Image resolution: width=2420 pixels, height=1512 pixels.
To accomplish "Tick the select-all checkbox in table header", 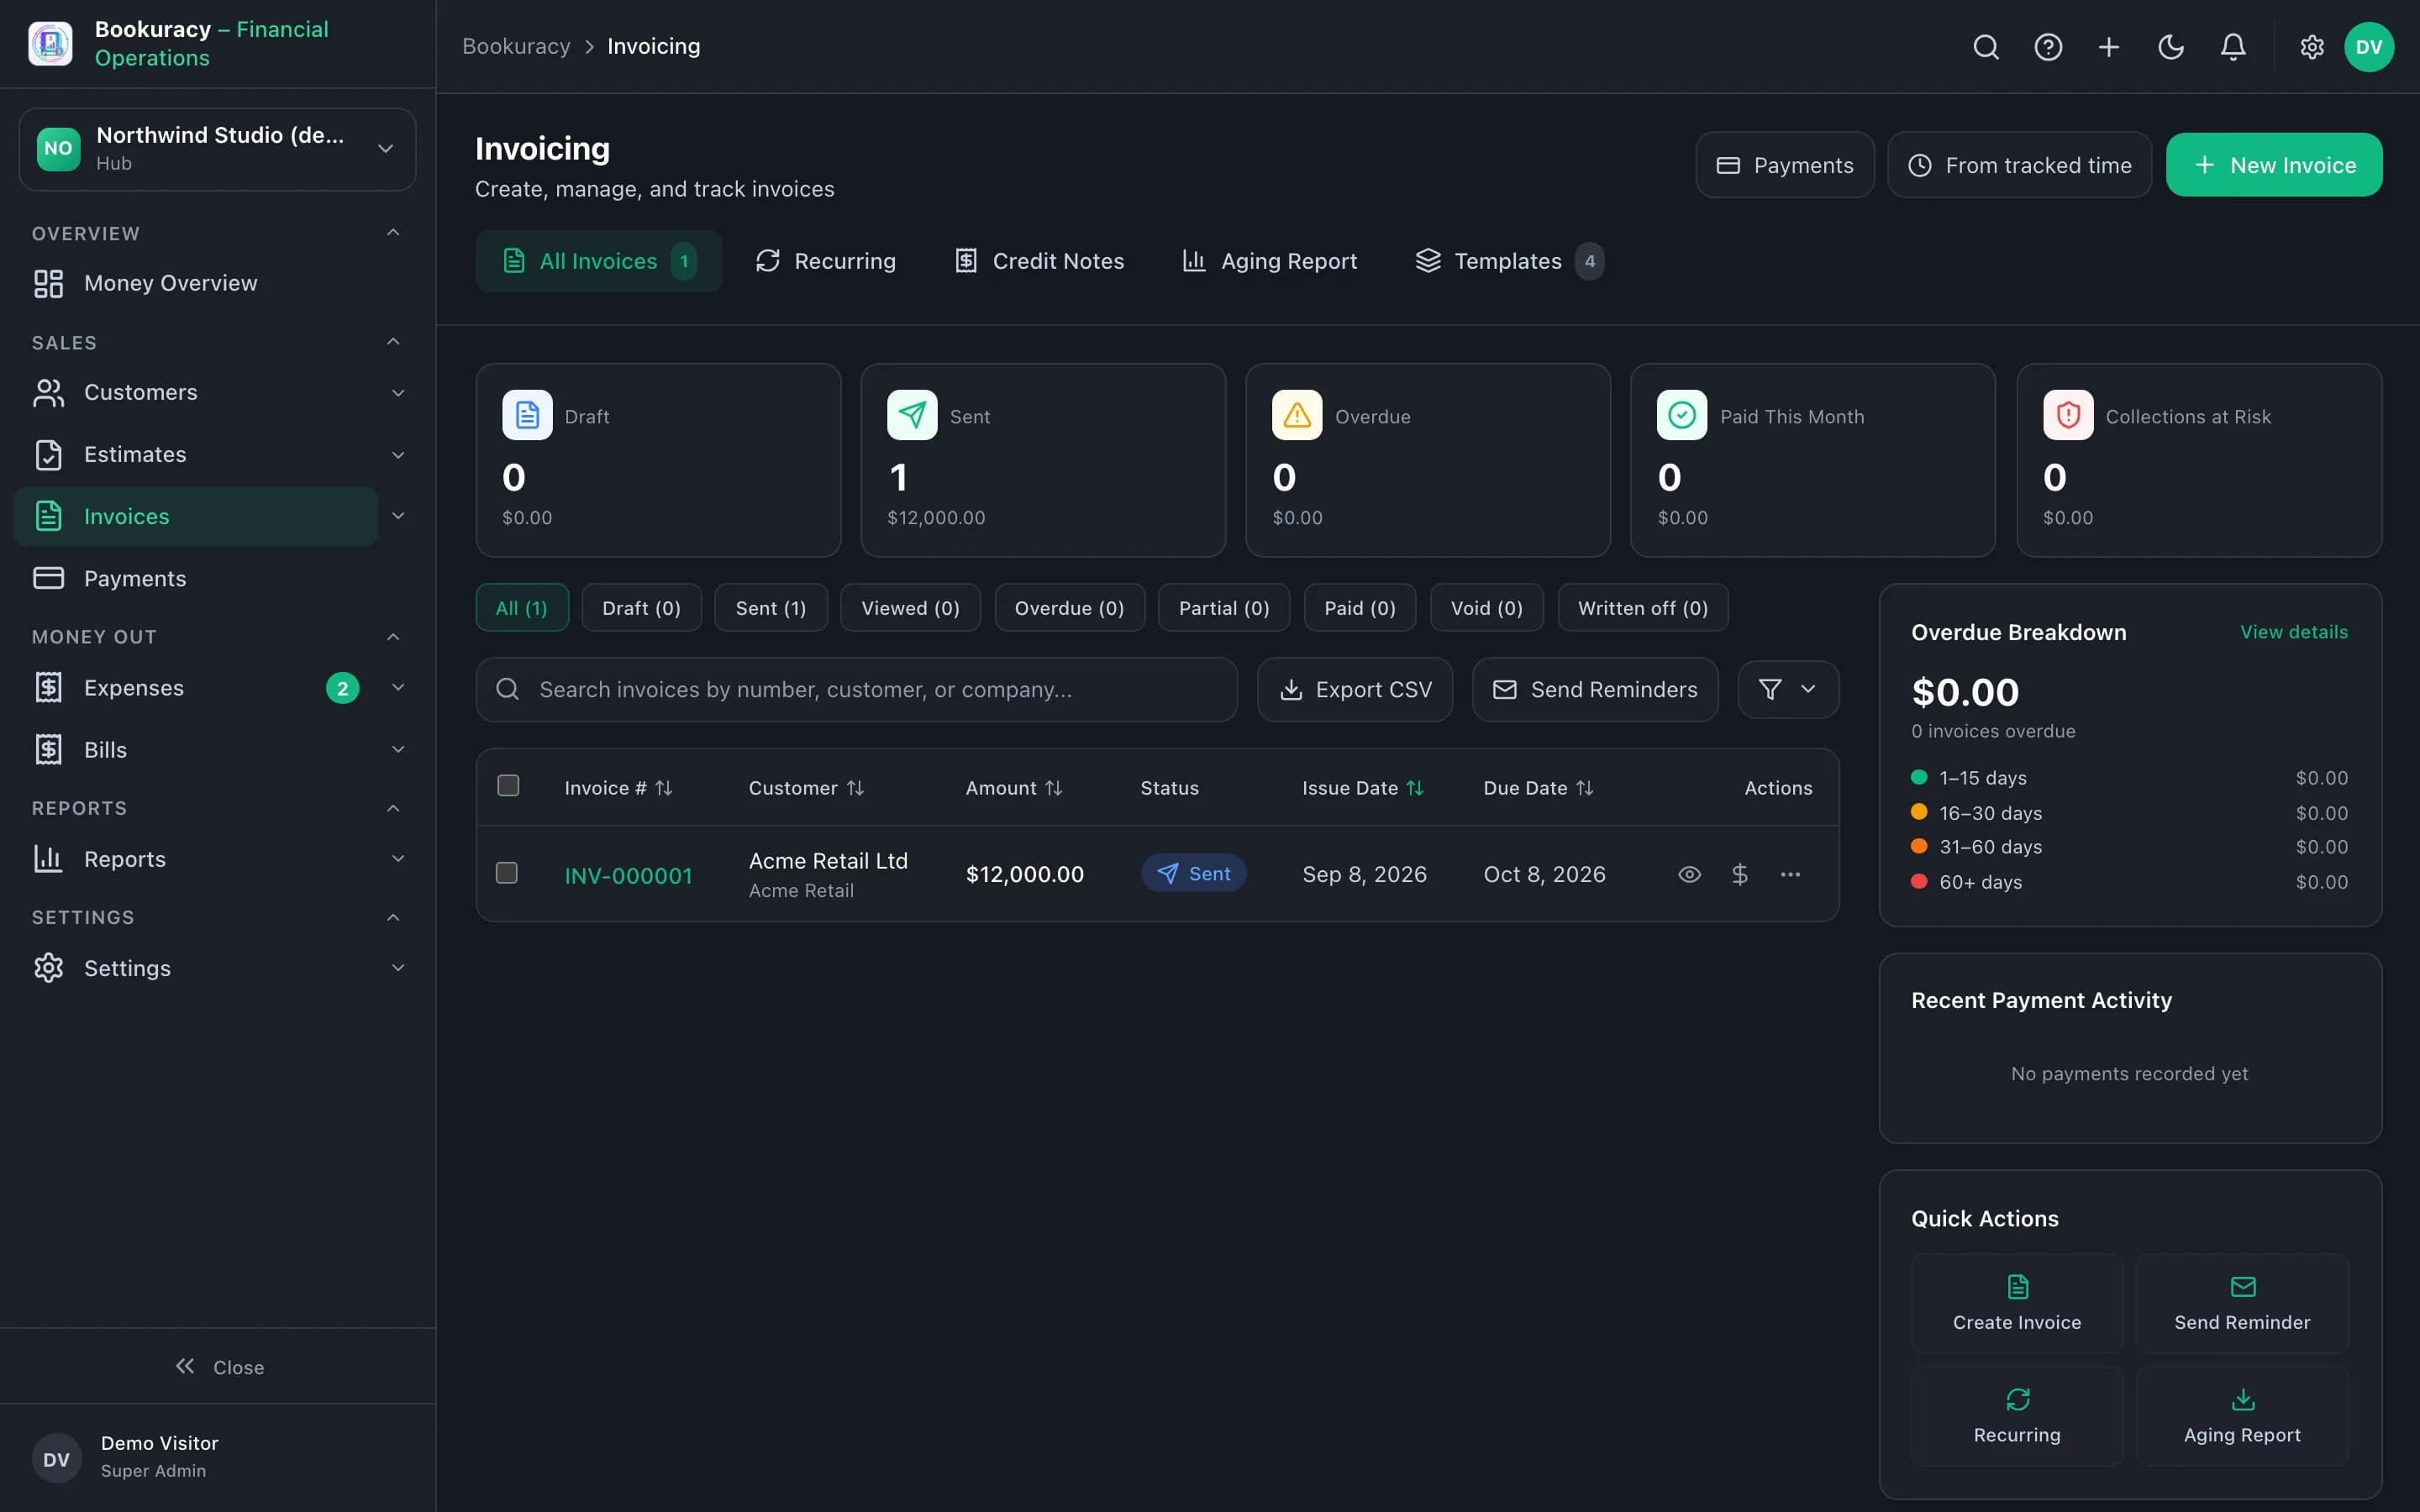I will (x=508, y=785).
